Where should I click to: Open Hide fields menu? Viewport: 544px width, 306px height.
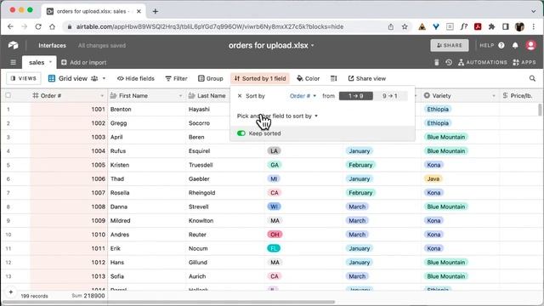point(136,78)
